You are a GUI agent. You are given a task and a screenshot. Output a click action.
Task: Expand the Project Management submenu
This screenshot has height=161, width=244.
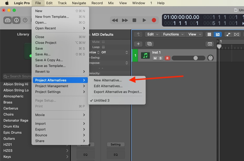click(60, 86)
